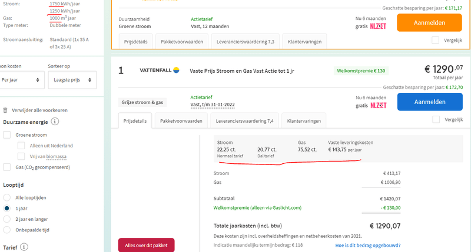Open the Laagste prijs sort dropdown
Image resolution: width=471 pixels, height=252 pixels.
point(72,80)
